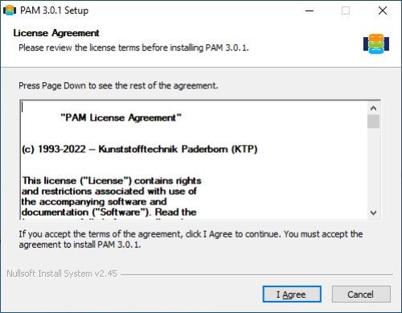Click the License Agreement header title
Image resolution: width=402 pixels, height=313 pixels.
pyautogui.click(x=56, y=33)
